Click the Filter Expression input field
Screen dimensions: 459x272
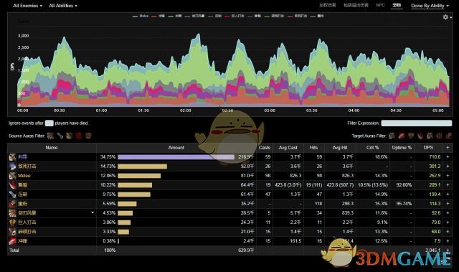(x=416, y=123)
